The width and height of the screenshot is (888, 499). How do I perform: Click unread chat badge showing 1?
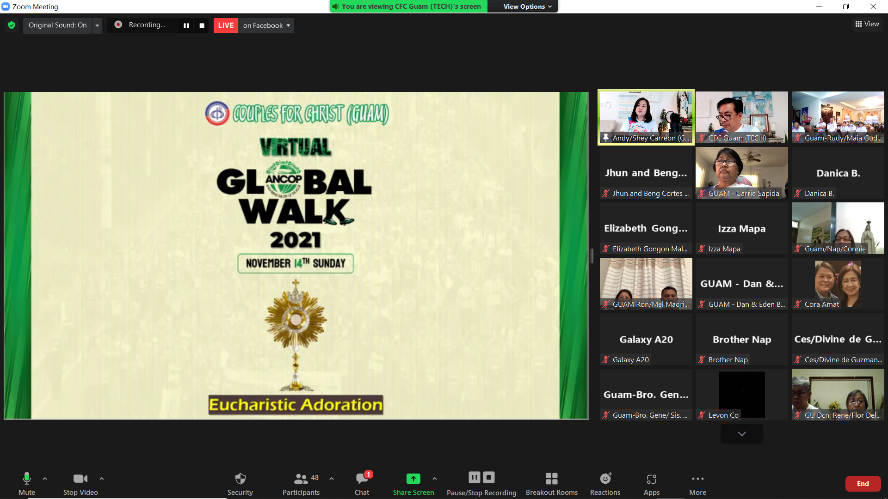click(x=369, y=475)
